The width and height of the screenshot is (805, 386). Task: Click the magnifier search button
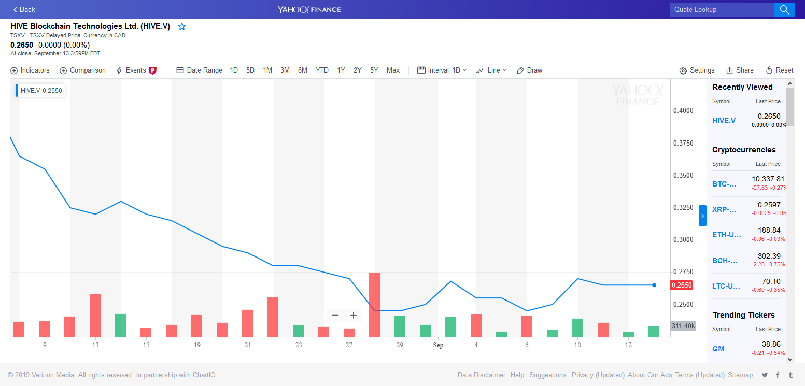point(784,9)
